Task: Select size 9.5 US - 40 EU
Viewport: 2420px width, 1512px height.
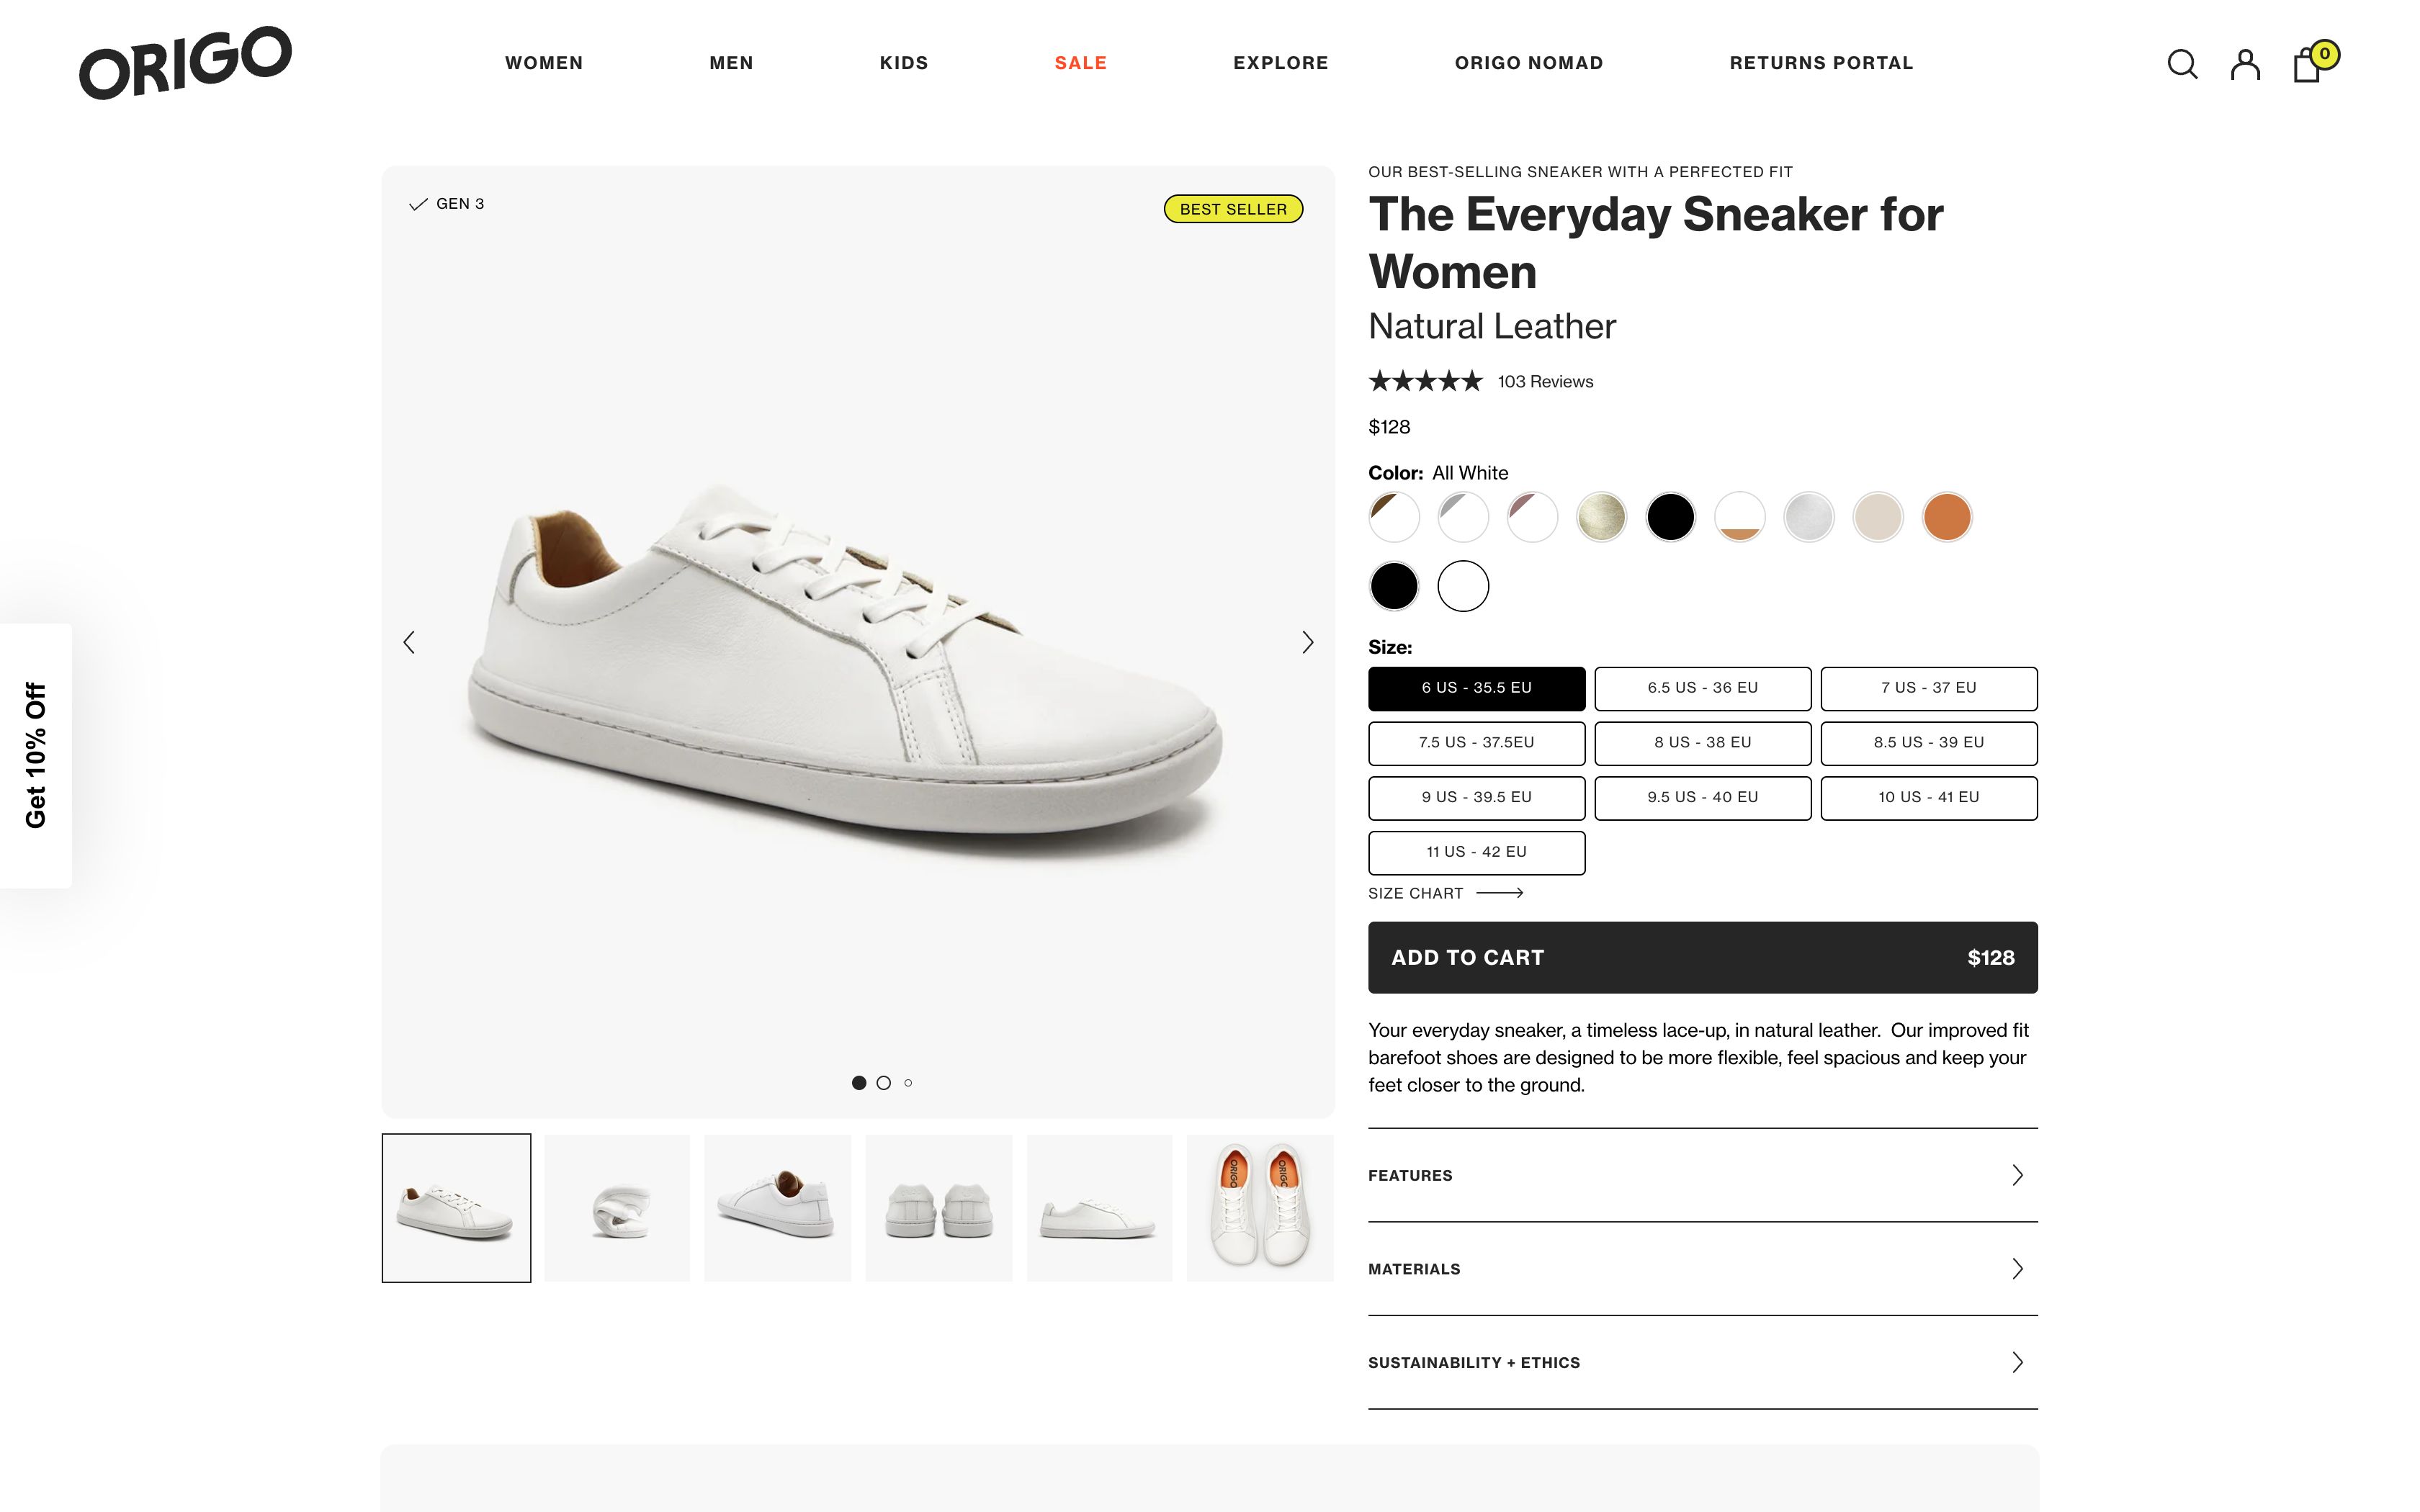Action: 1702,797
